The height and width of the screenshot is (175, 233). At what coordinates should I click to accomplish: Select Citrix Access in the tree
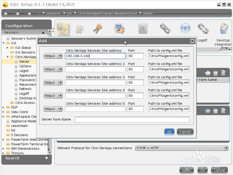[25, 103]
